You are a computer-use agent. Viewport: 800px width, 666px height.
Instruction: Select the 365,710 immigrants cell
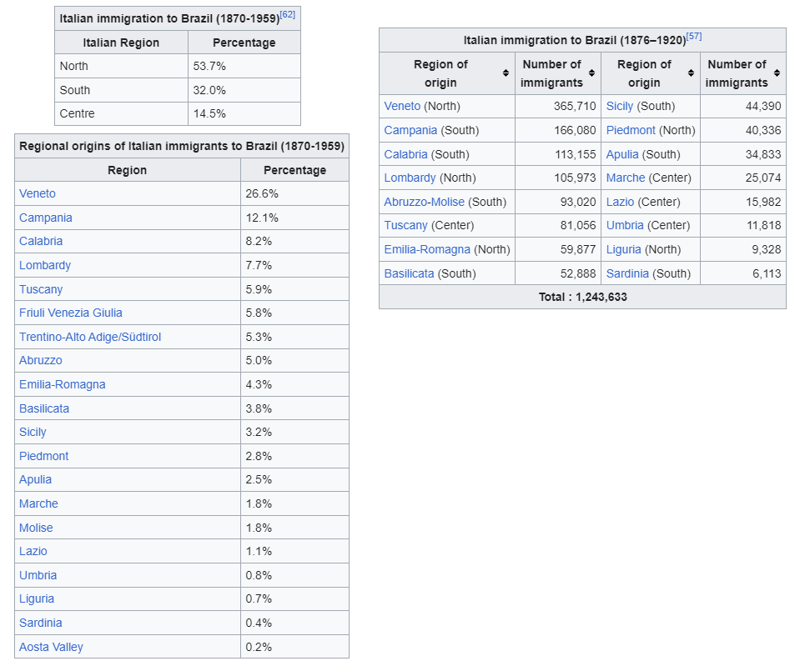[558, 106]
